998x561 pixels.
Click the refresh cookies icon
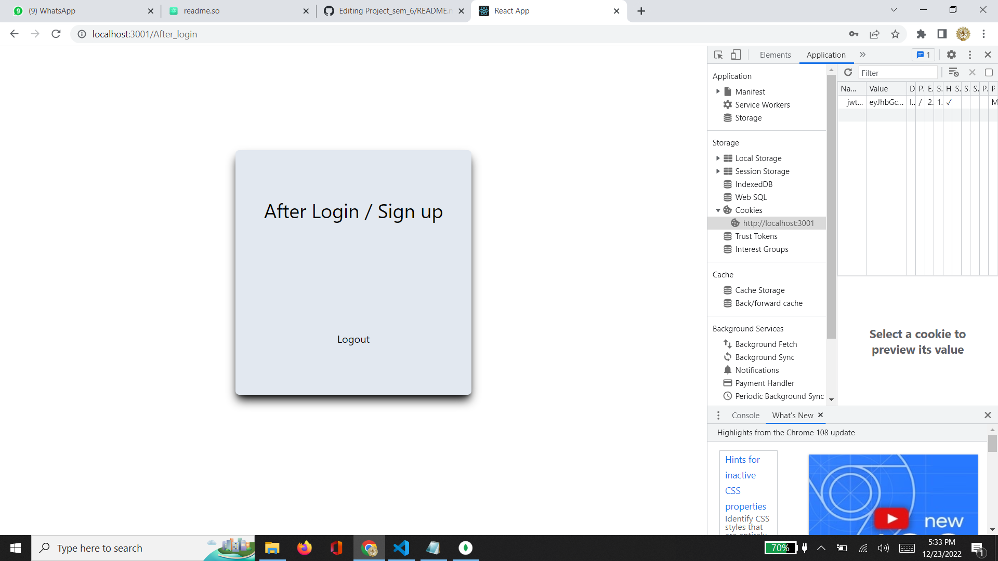[x=848, y=72]
